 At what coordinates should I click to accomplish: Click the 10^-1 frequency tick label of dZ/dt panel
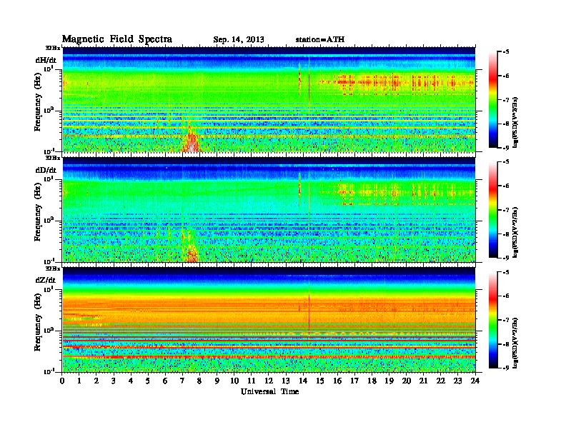click(x=49, y=372)
